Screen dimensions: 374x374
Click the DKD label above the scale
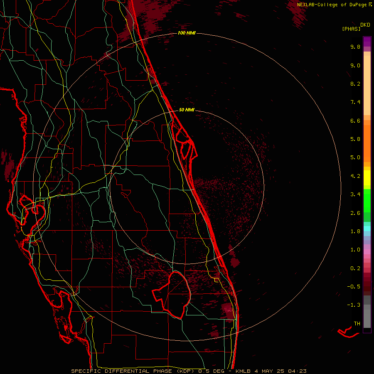click(x=365, y=25)
